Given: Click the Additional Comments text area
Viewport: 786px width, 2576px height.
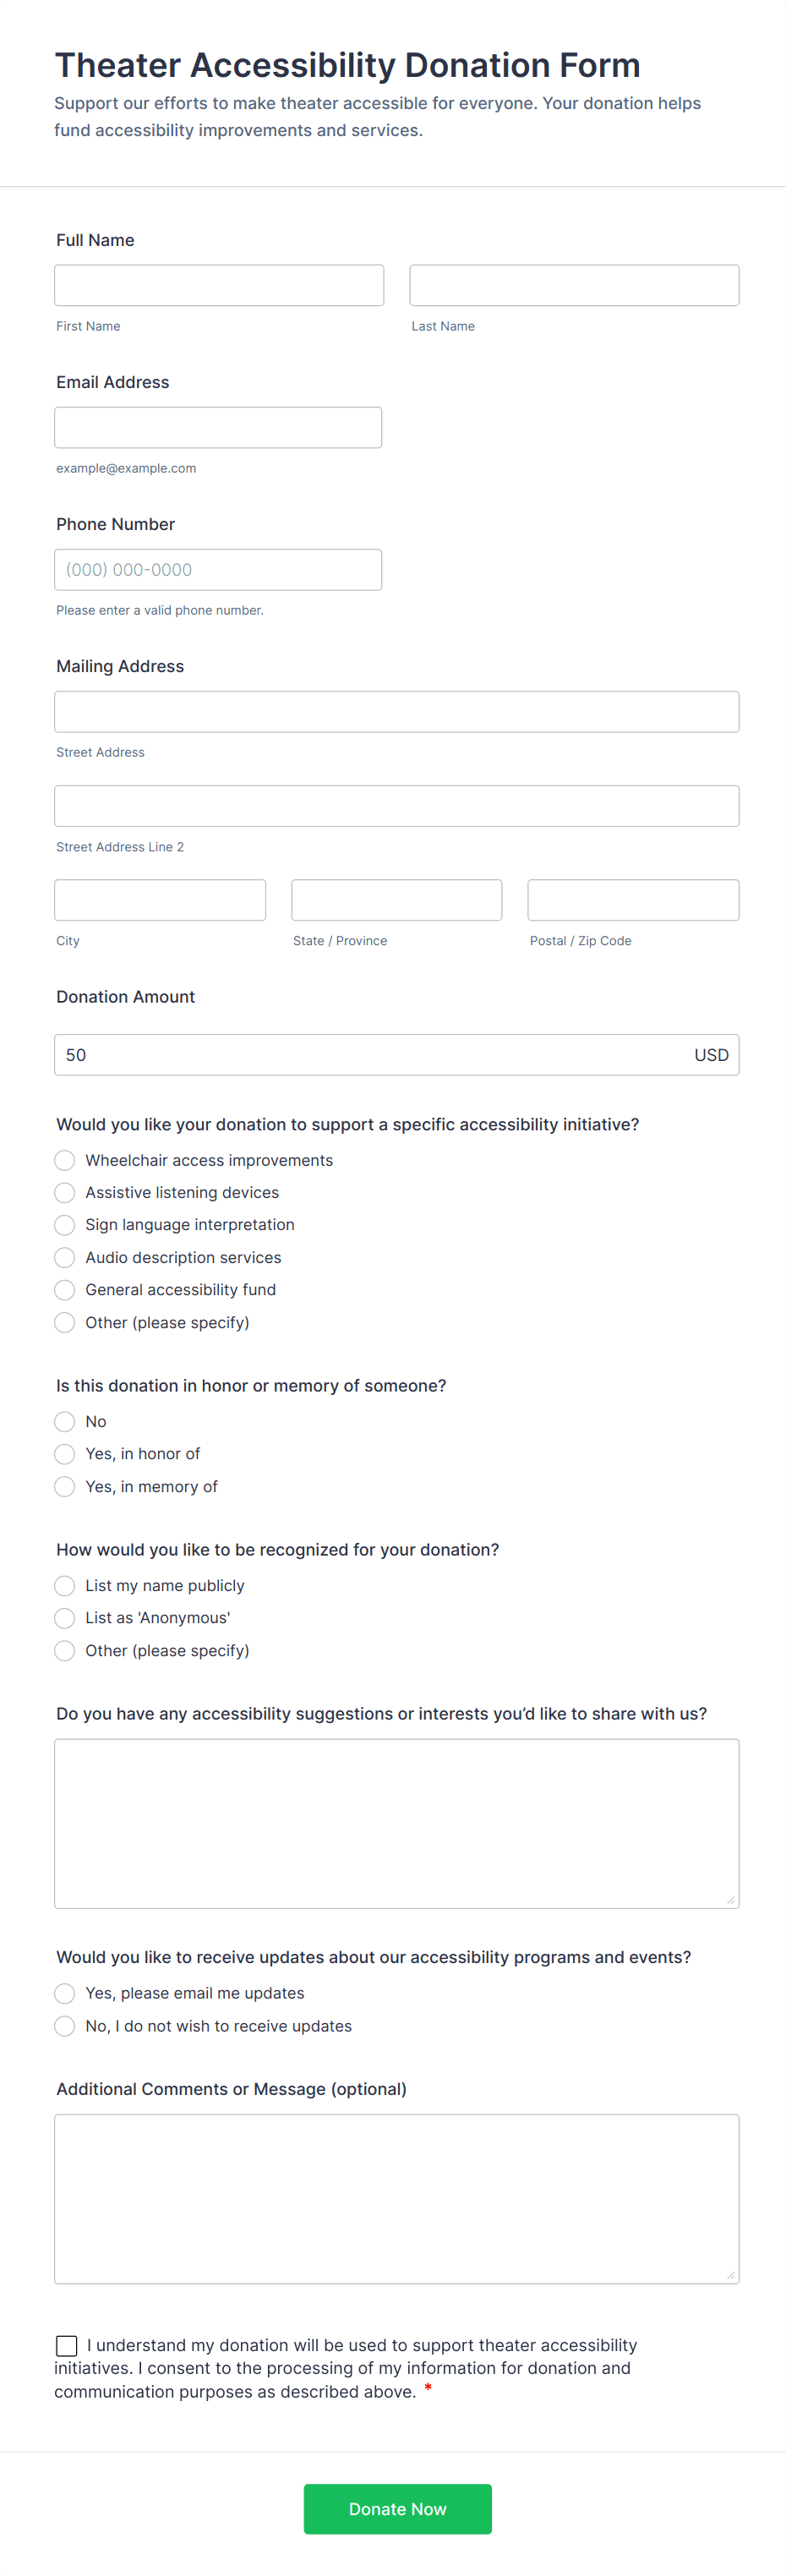Looking at the screenshot, I should (396, 2198).
